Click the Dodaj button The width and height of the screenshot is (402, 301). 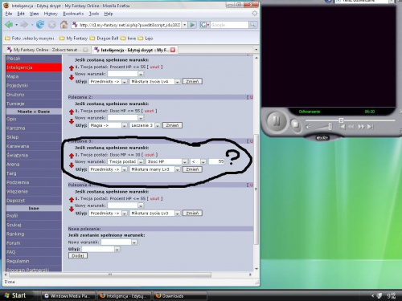tap(78, 256)
